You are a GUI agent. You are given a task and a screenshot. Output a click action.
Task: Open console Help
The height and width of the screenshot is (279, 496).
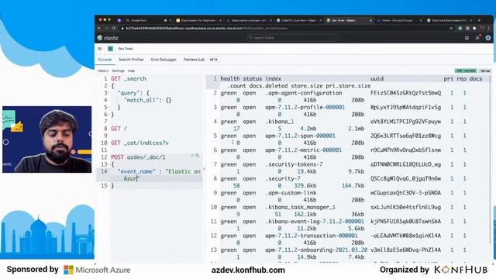coord(131,71)
